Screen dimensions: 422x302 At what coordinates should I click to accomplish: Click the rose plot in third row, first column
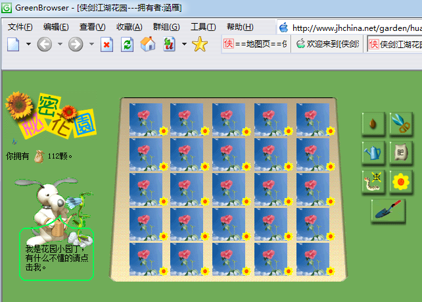(146, 189)
